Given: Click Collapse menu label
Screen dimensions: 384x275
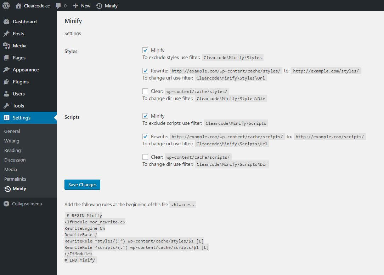Looking at the screenshot, I should click(x=27, y=204).
